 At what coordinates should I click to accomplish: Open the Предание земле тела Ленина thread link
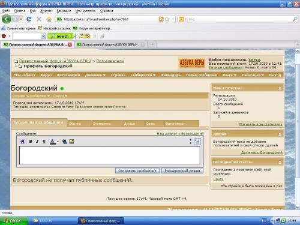100,107
